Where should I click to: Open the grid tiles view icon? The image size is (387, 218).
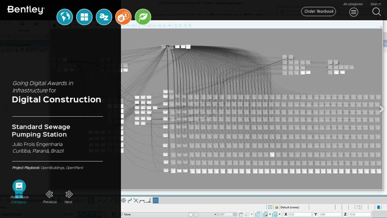(84, 17)
